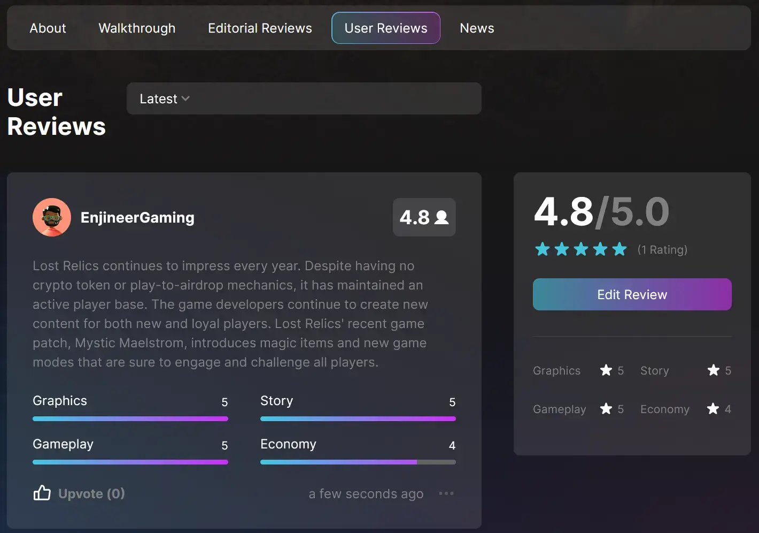Click the Graphics label in summary panel
This screenshot has width=759, height=533.
[556, 370]
